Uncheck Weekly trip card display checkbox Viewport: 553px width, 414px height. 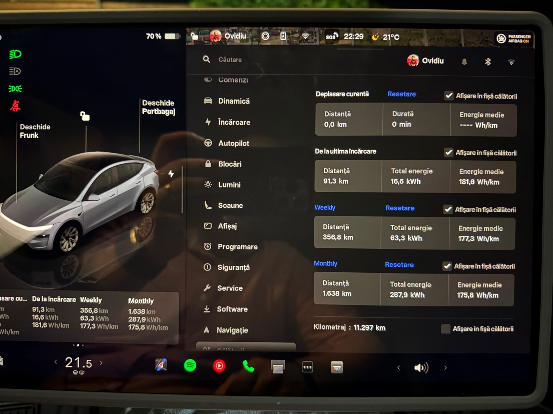pos(448,209)
